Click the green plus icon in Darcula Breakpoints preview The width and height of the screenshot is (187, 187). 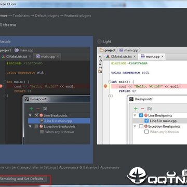pos(31,109)
